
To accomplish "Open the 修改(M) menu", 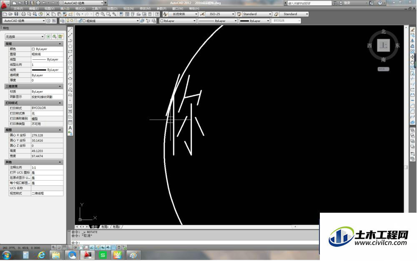I will [x=145, y=8].
